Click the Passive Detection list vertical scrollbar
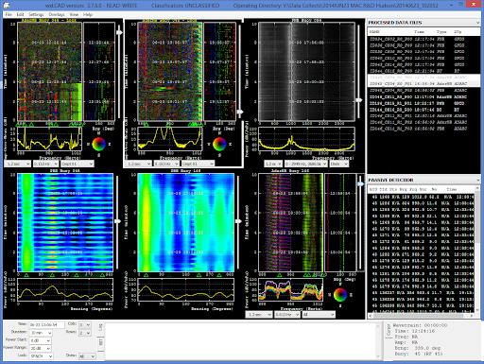The image size is (484, 364). pyautogui.click(x=477, y=251)
